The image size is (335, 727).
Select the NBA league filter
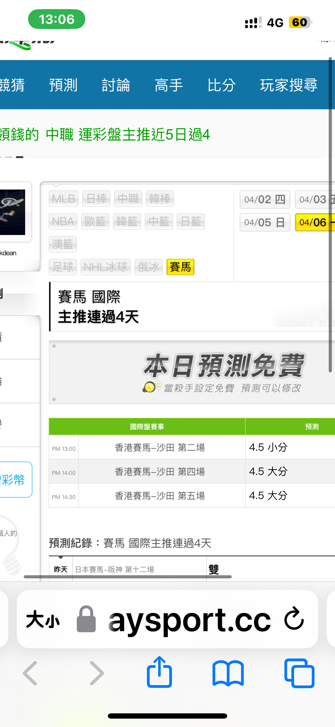[63, 221]
